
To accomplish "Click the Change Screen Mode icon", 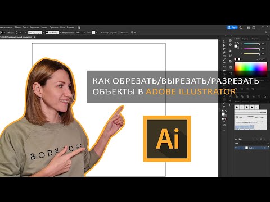I will coord(224,125).
